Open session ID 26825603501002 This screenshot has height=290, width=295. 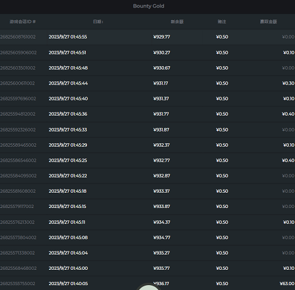click(18, 68)
